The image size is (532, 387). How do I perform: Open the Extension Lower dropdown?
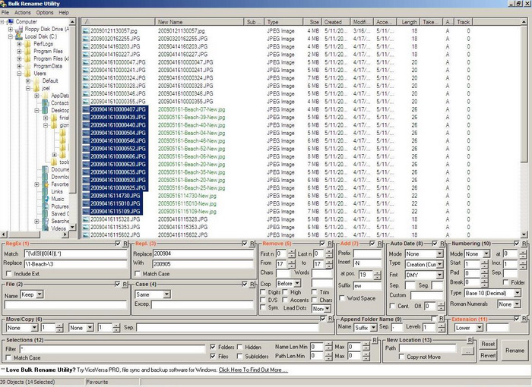479,328
